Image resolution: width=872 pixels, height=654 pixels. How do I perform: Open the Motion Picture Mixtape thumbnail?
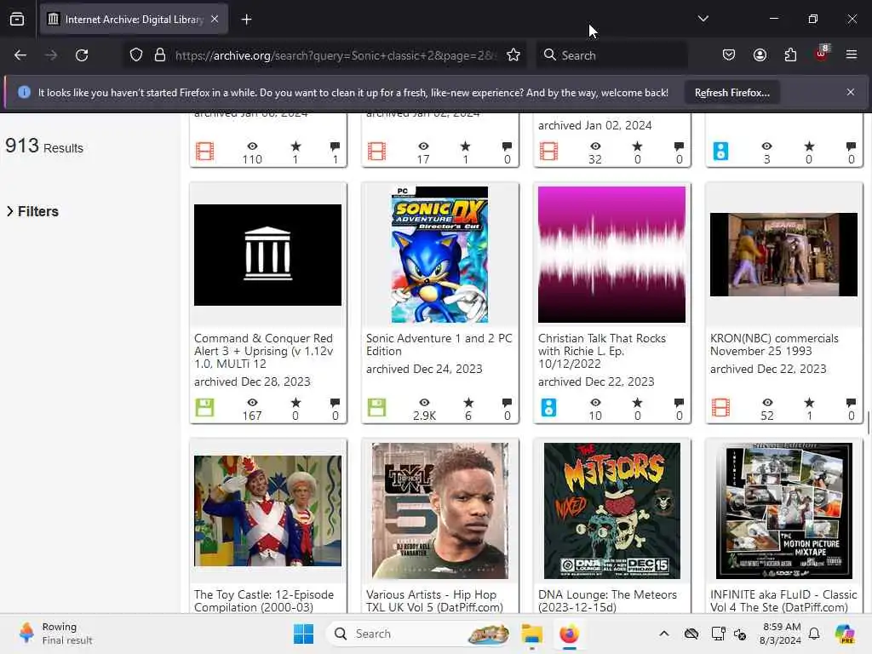point(783,511)
